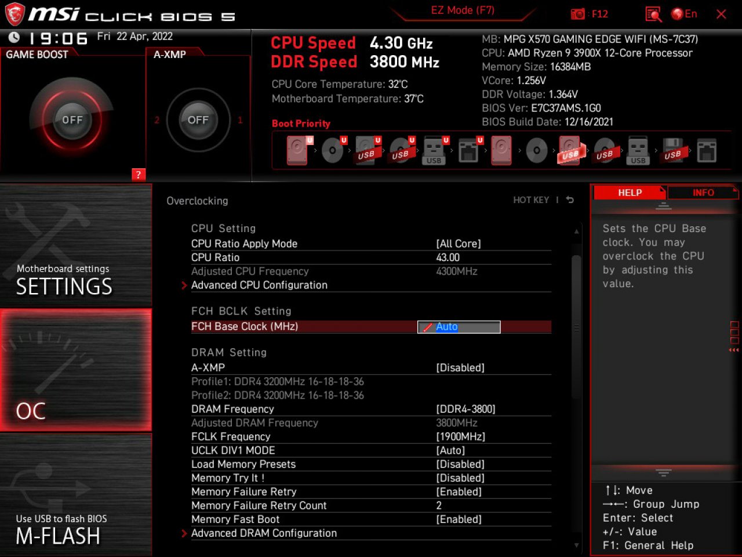Click Adjusted DRAM Frequency 3800MHz row
742x557 pixels.
[371, 423]
